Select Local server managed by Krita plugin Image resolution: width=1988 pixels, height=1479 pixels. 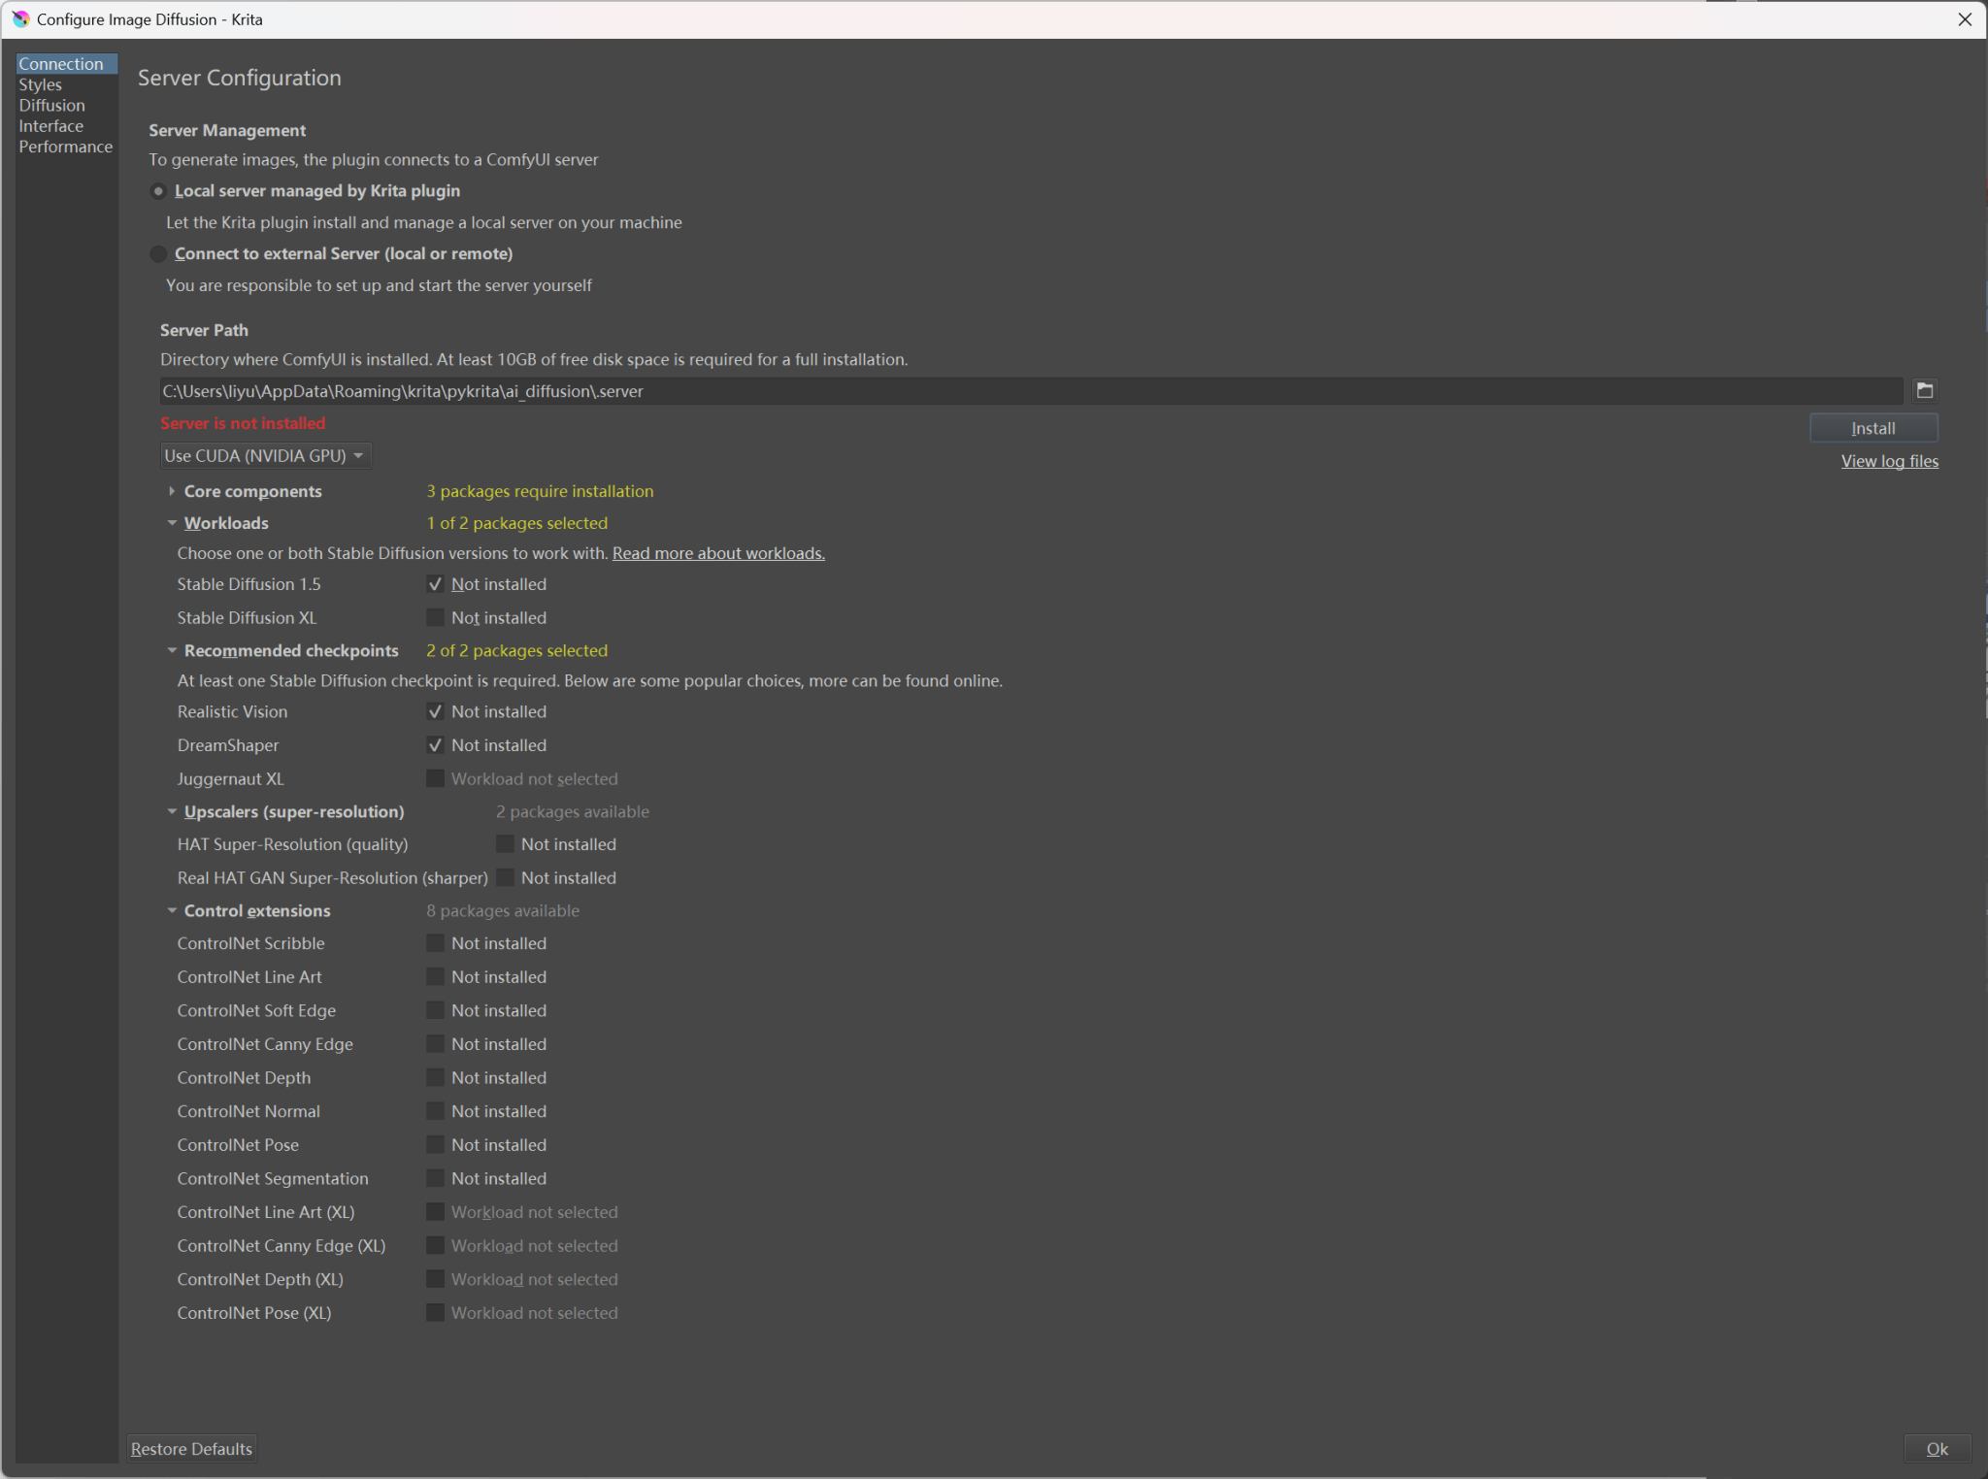tap(158, 191)
